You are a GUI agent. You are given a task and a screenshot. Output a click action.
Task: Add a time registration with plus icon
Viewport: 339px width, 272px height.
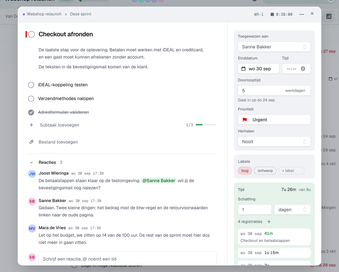pyautogui.click(x=269, y=222)
